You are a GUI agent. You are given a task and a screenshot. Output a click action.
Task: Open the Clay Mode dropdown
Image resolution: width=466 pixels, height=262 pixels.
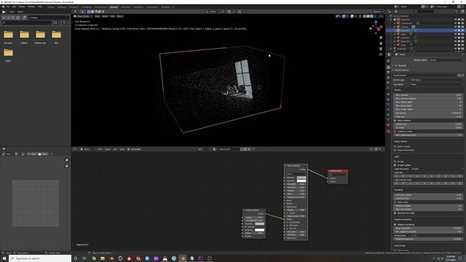click(436, 84)
